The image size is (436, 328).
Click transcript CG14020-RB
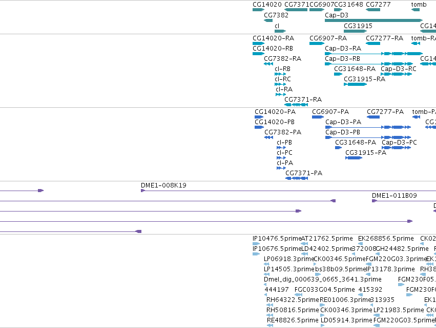coord(273,48)
